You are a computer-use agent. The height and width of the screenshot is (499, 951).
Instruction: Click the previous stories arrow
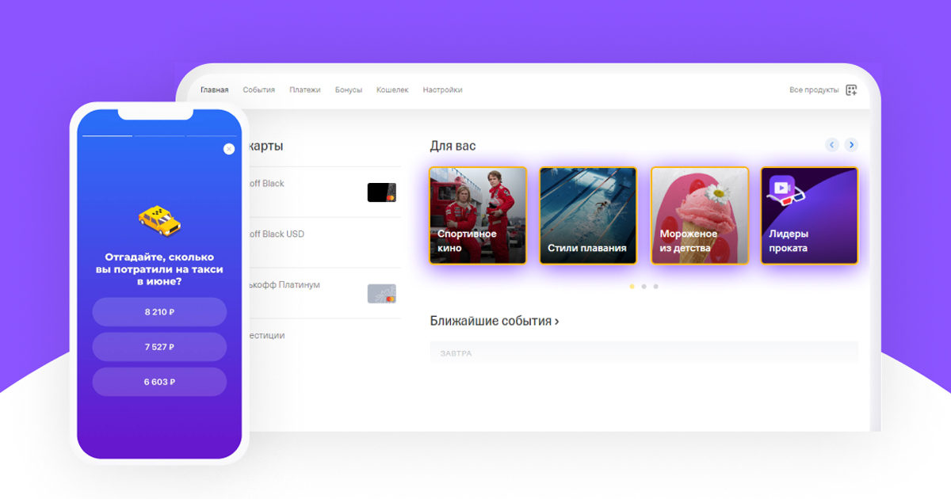pyautogui.click(x=831, y=145)
